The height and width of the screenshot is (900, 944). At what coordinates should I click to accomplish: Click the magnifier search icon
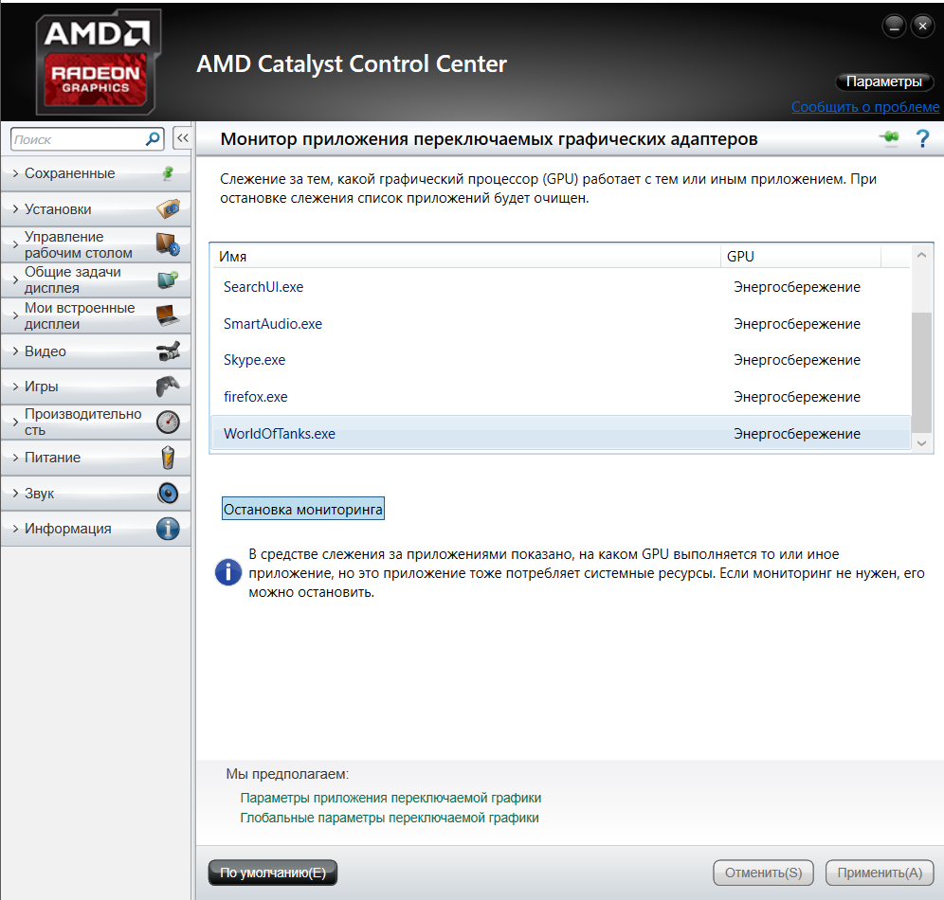153,139
